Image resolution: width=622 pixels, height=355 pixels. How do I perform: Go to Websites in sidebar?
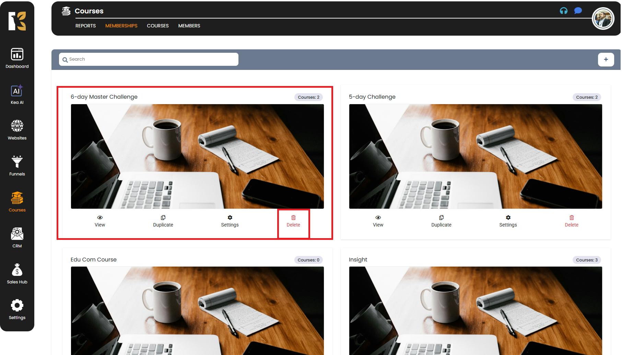point(17,130)
